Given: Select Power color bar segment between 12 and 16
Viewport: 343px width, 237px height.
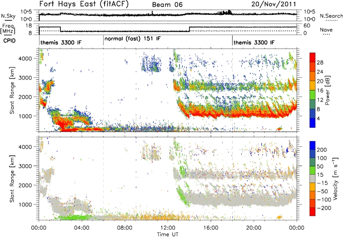Looking at the screenshot, I should 313,95.
